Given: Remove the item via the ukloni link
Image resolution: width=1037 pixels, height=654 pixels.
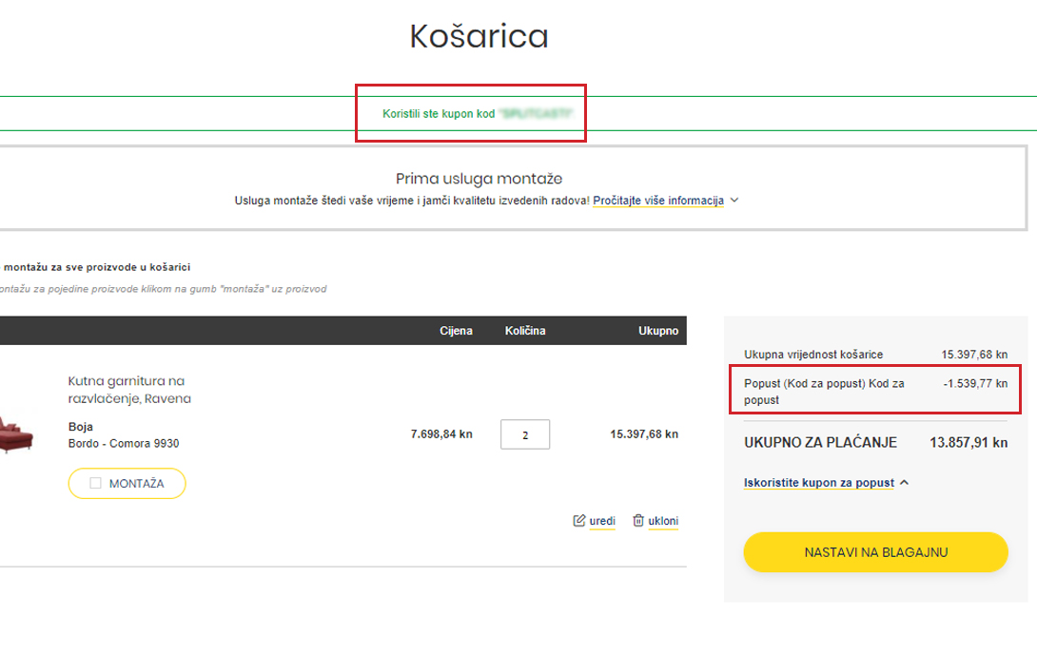Looking at the screenshot, I should (x=663, y=521).
